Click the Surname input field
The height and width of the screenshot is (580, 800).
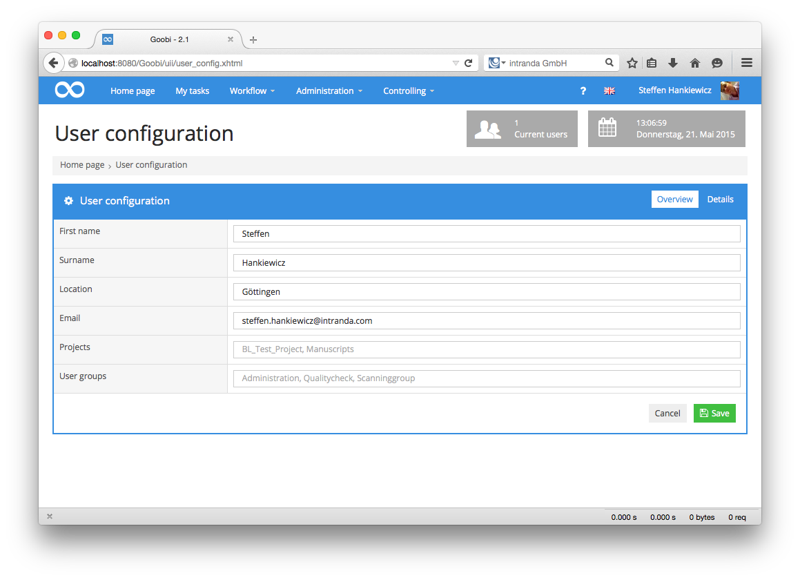click(487, 263)
